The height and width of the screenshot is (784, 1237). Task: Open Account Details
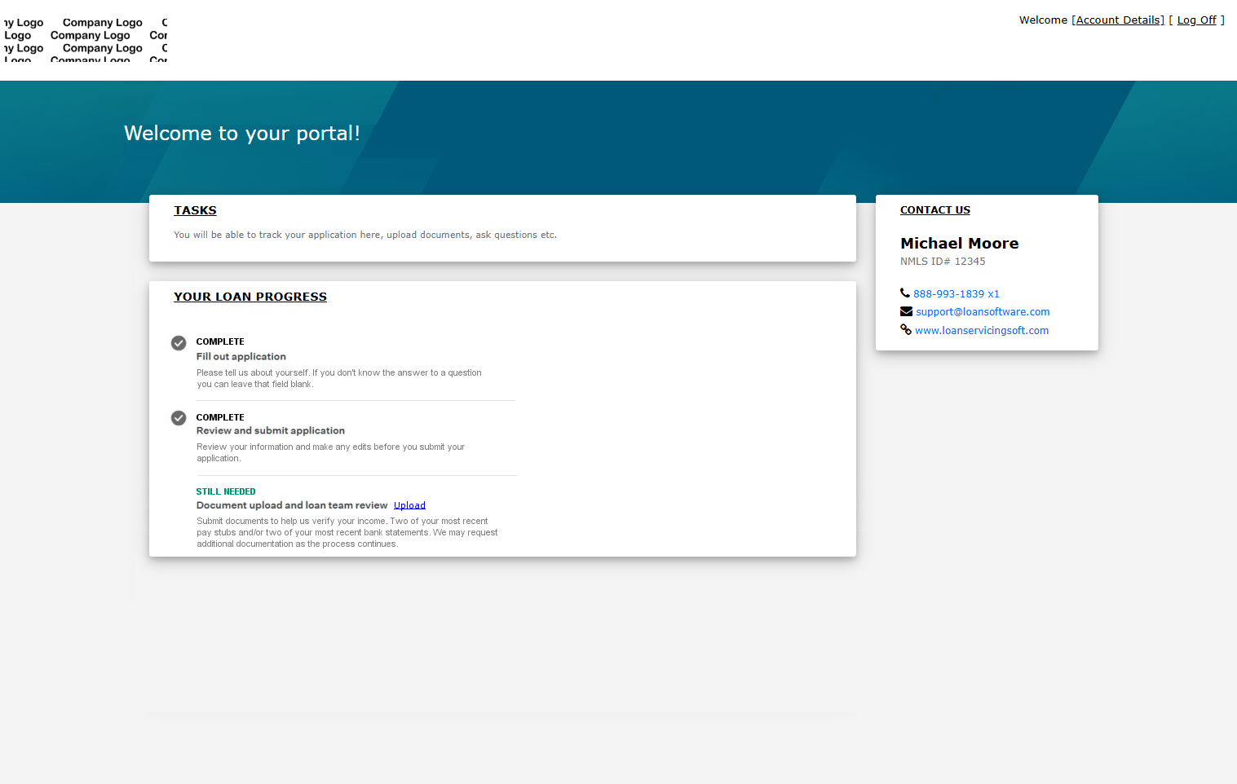[x=1118, y=20]
